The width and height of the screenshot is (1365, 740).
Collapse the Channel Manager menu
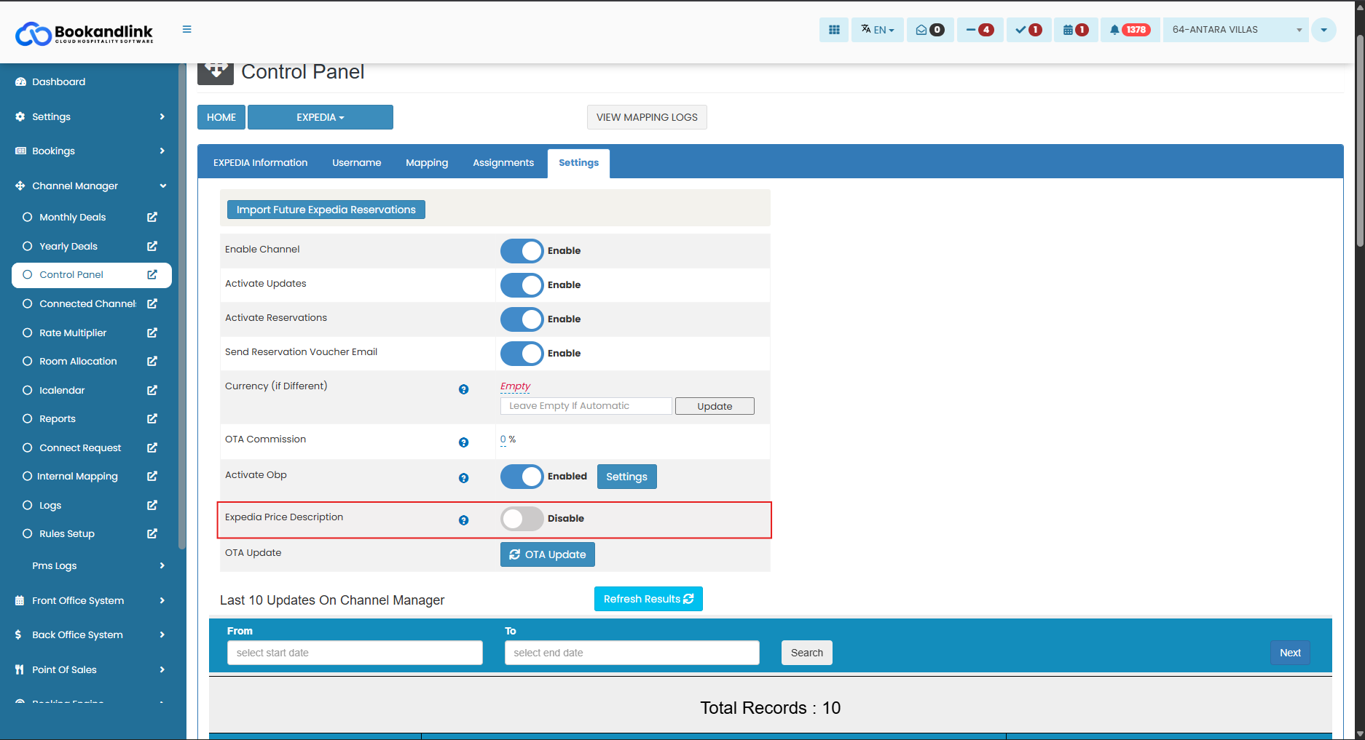[x=90, y=186]
